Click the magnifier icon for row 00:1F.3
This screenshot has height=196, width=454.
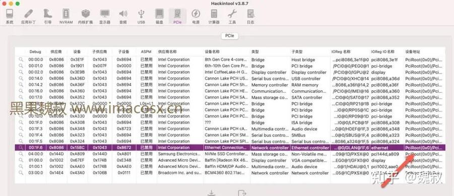pos(21,129)
